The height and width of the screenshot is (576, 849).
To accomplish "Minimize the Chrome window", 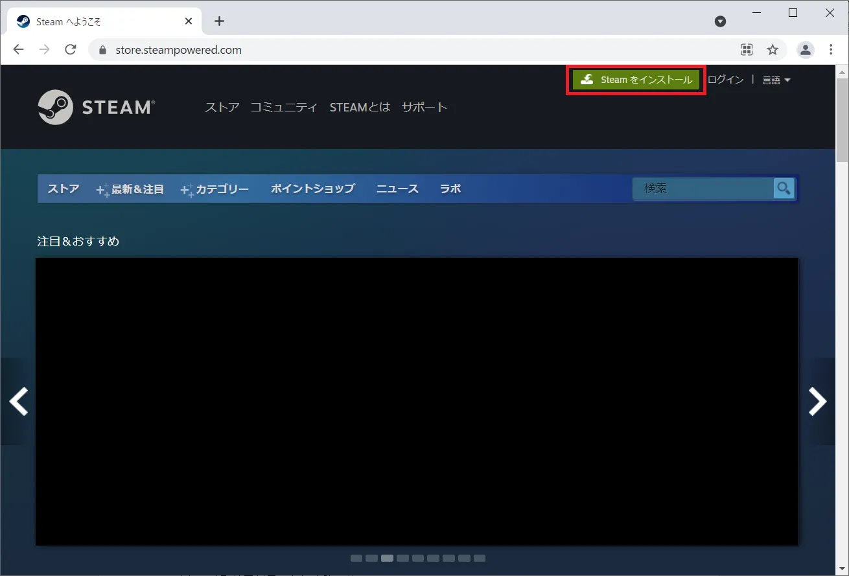I will click(756, 12).
